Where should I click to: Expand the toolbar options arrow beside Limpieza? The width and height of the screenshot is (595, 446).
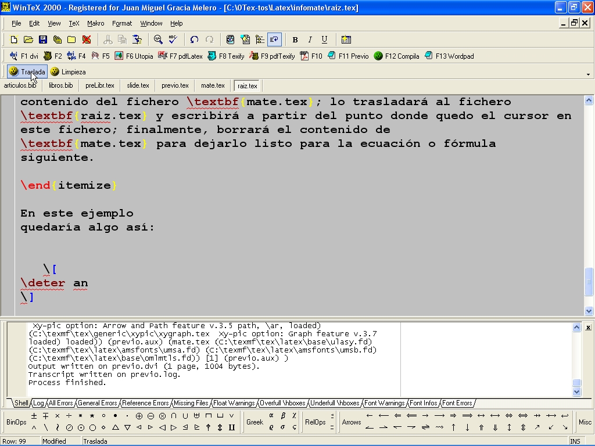[x=588, y=74]
